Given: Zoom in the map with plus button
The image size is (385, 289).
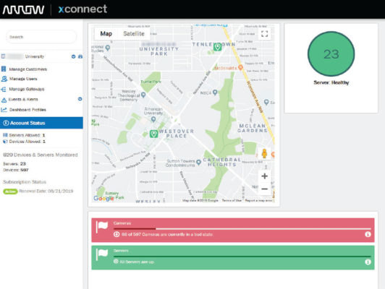Looking at the screenshot, I should (264, 176).
